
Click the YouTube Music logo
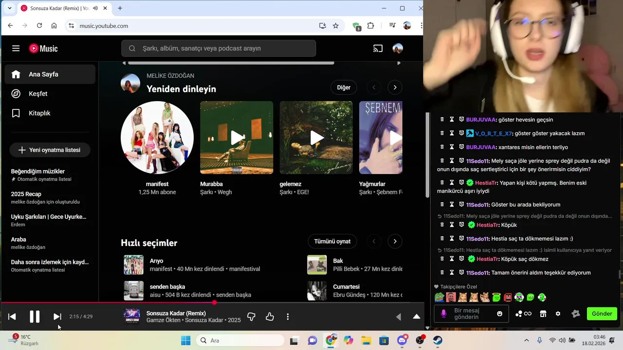point(43,49)
